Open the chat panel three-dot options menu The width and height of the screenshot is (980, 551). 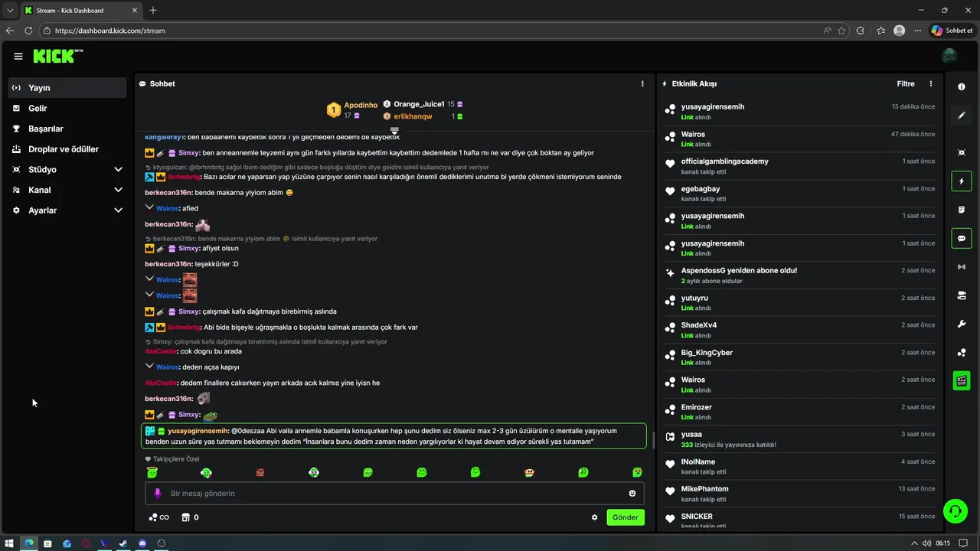pos(642,83)
